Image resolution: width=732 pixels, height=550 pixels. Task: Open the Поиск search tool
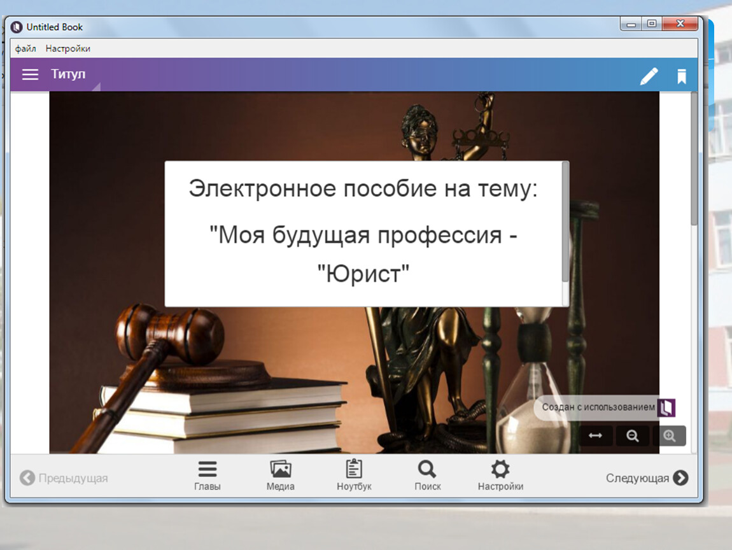428,476
